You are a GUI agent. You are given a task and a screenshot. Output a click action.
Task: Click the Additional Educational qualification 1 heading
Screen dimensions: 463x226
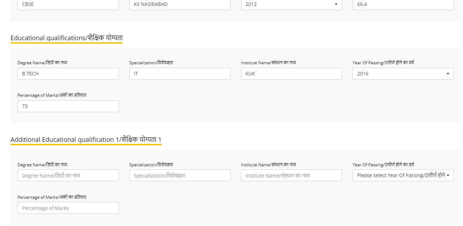pos(86,140)
